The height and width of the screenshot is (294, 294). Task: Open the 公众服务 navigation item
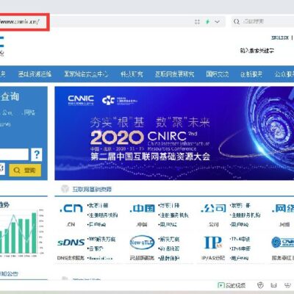click(x=284, y=74)
